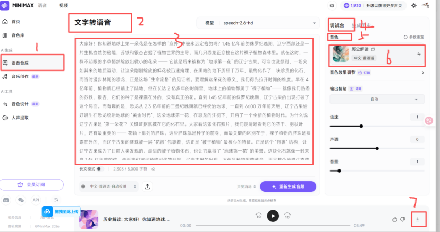The image size is (440, 232).
Task: Expand 音色效果调节 with chevron arrow
Action: 423,73
